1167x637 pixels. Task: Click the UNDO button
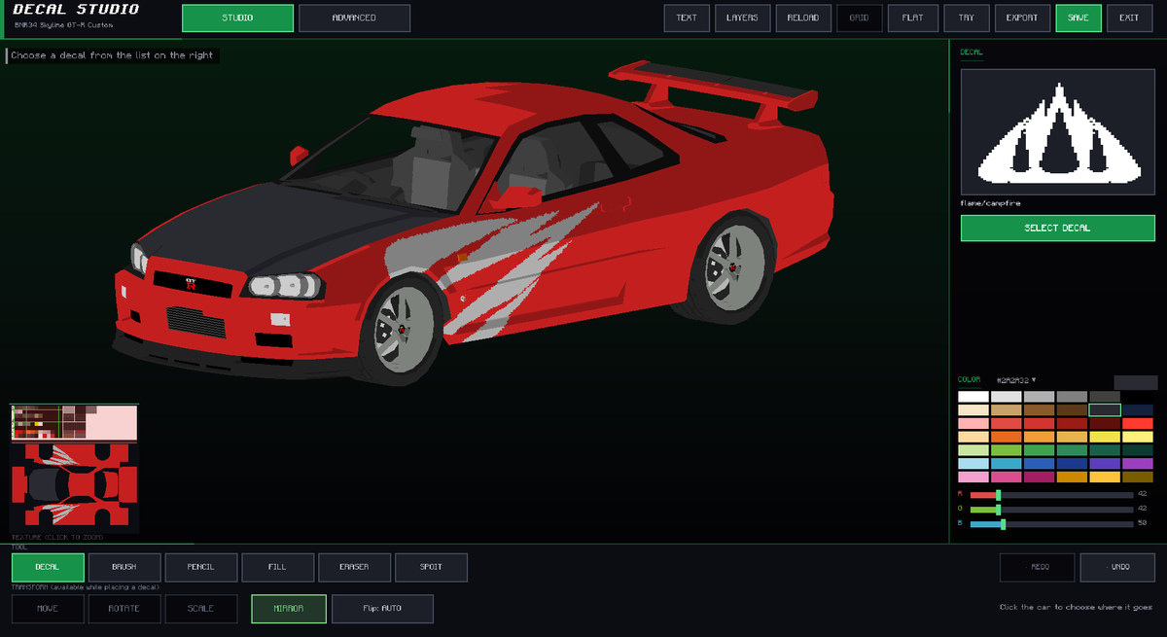click(1116, 567)
